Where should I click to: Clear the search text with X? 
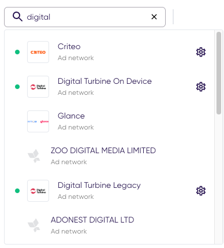point(154,17)
